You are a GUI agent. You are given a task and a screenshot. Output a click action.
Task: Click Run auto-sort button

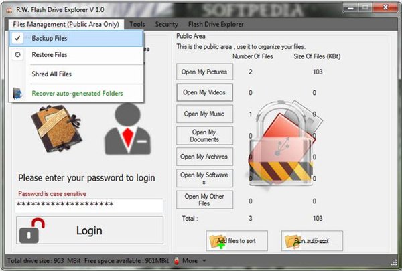[x=312, y=241]
